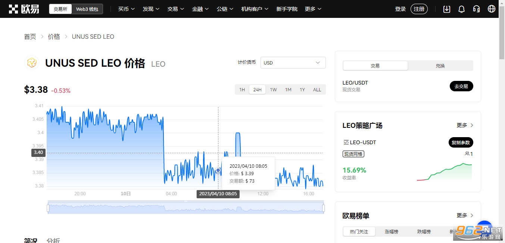Open the app download icon
This screenshot has height=243, width=505.
(x=446, y=9)
